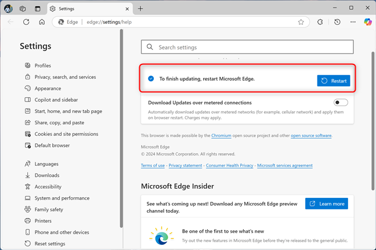The width and height of the screenshot is (376, 250).
Task: Click the profile avatar icon in title bar
Action: [8, 9]
